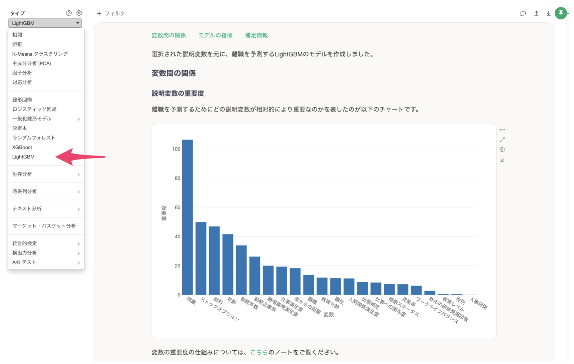Expand the 生存分析 submenu

[46, 174]
